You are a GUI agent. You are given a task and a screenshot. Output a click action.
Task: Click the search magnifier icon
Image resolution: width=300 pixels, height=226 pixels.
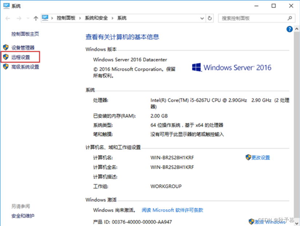click(290, 18)
